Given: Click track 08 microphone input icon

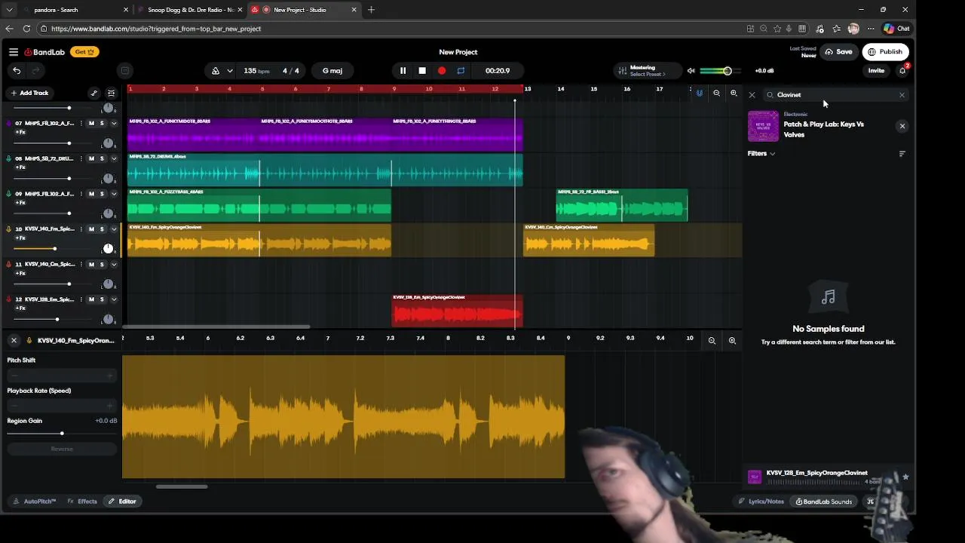Looking at the screenshot, I should 8,158.
